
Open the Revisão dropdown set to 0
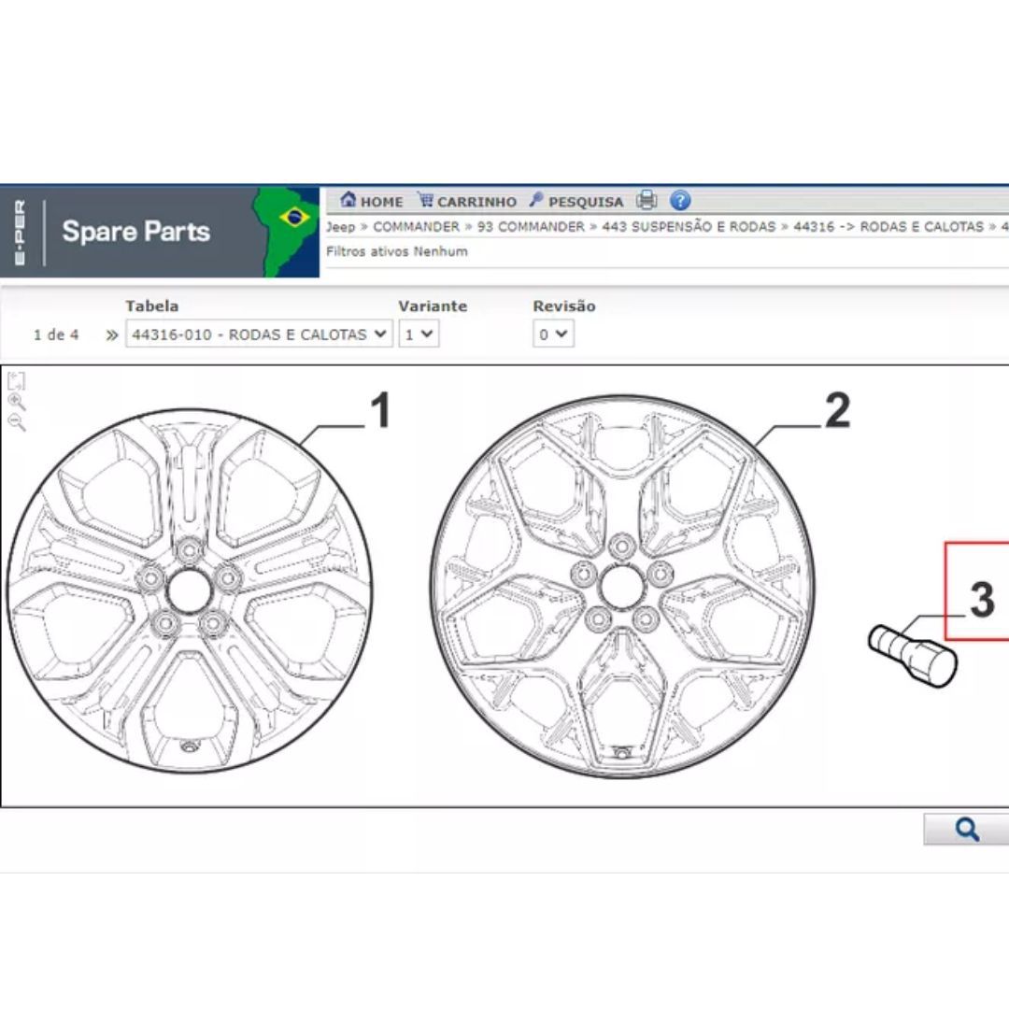(556, 334)
